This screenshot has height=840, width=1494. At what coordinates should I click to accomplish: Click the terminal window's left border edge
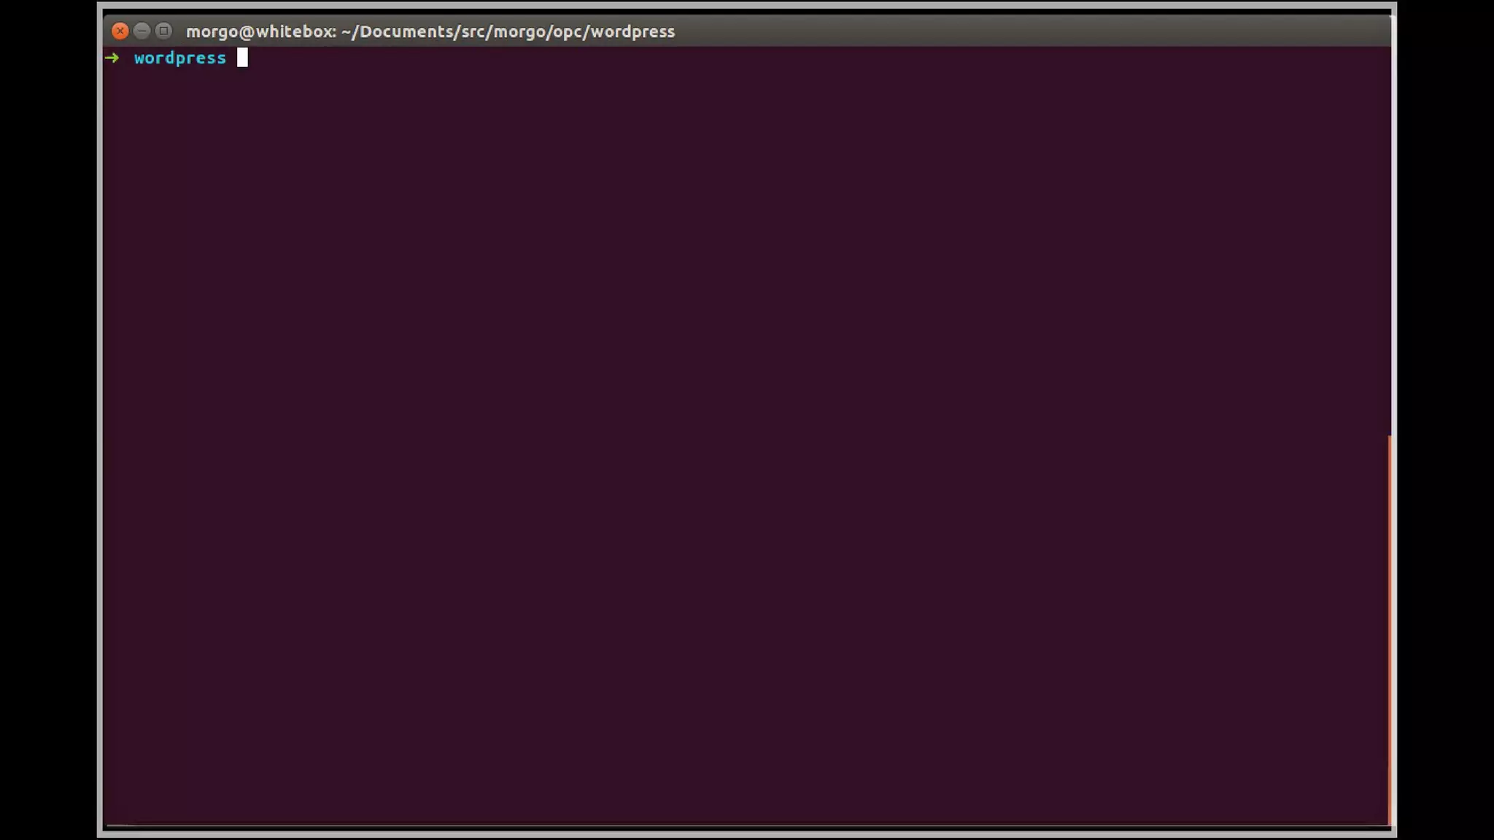tap(100, 437)
